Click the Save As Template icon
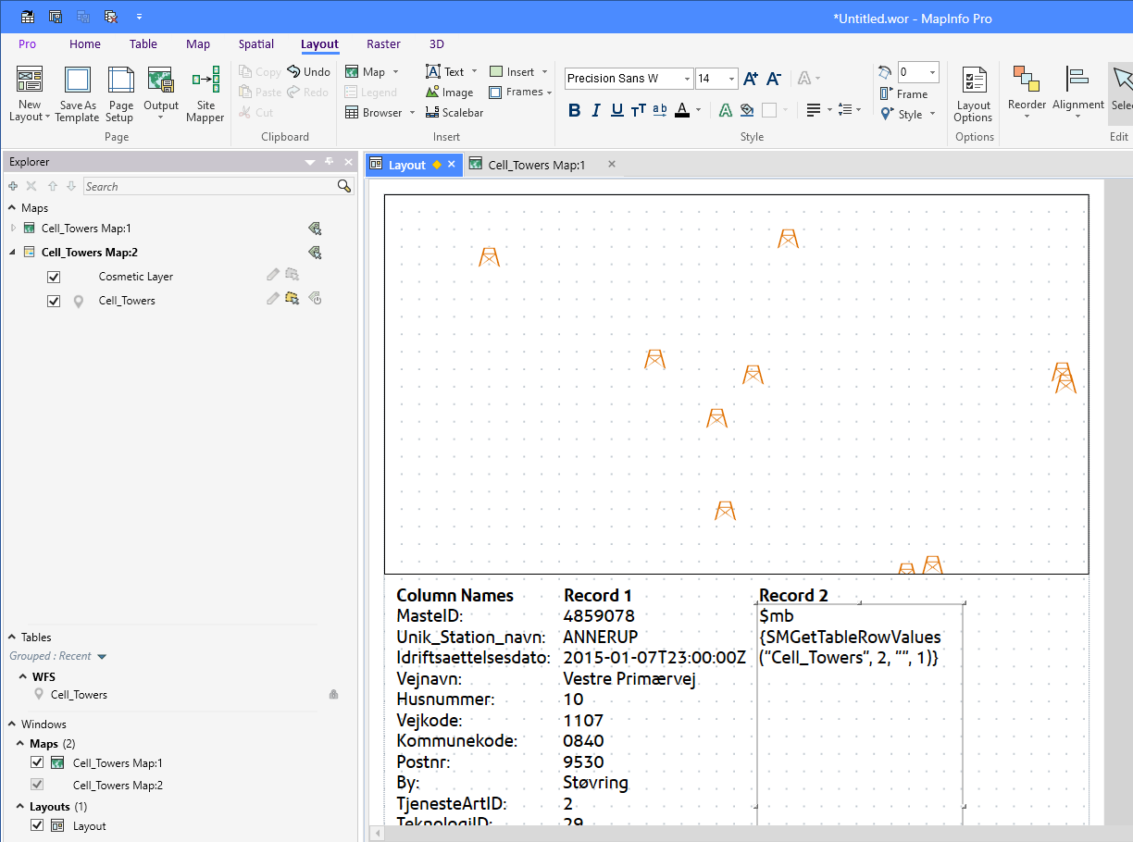The image size is (1133, 842). click(77, 93)
